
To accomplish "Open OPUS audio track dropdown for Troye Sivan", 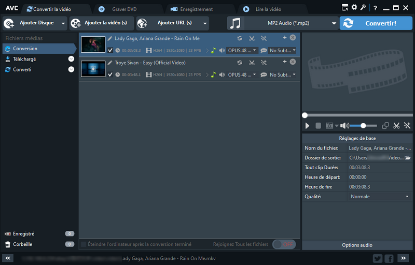I will [x=242, y=75].
